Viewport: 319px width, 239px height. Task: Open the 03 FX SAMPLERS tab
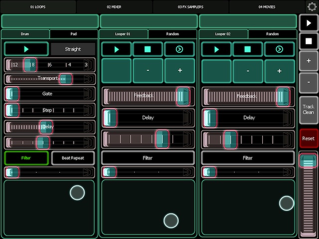click(190, 7)
